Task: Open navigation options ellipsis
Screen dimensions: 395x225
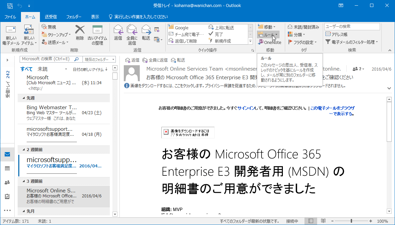Action: (7, 210)
